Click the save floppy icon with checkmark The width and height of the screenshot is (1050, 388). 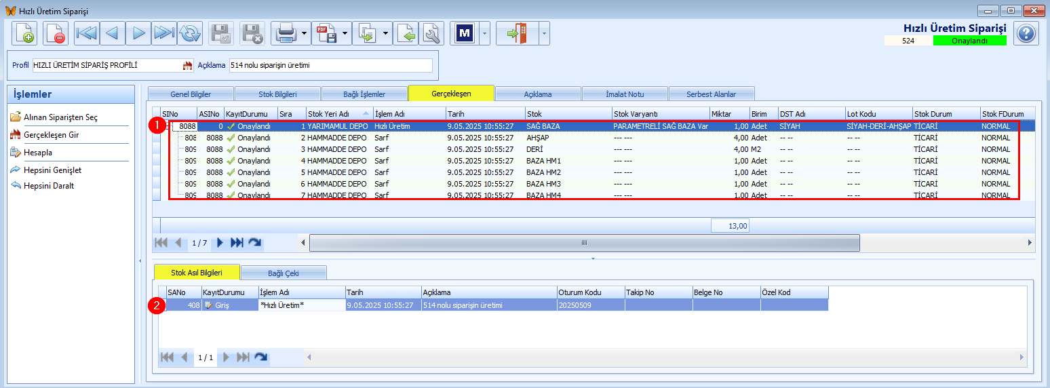[221, 33]
